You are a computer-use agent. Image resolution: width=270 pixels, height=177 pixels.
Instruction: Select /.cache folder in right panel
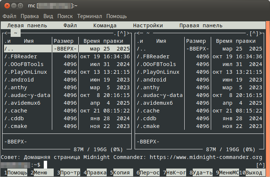coord(148,111)
